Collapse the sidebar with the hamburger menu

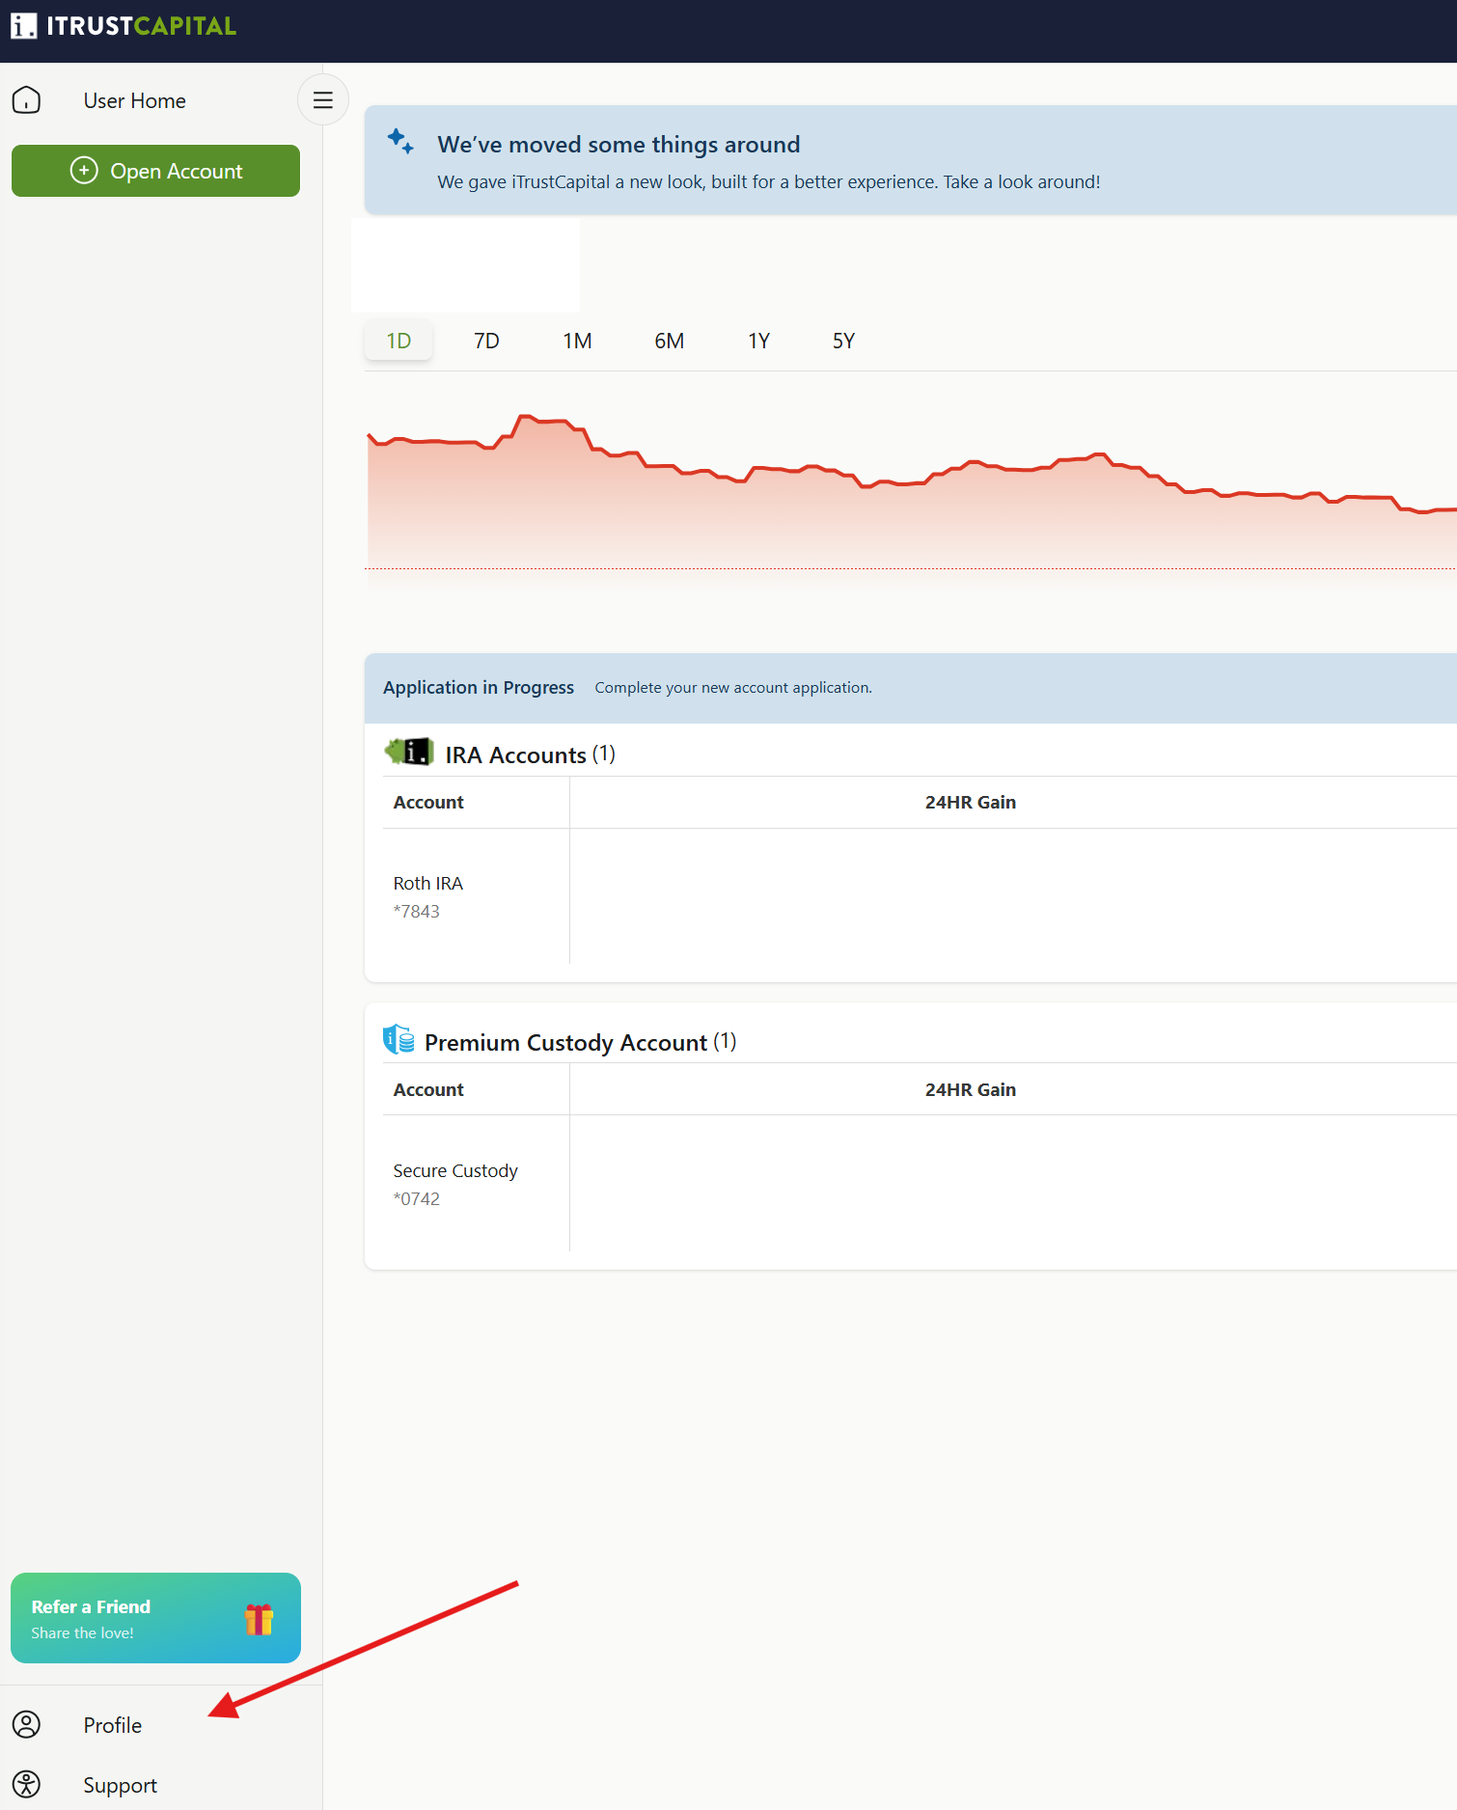(323, 100)
